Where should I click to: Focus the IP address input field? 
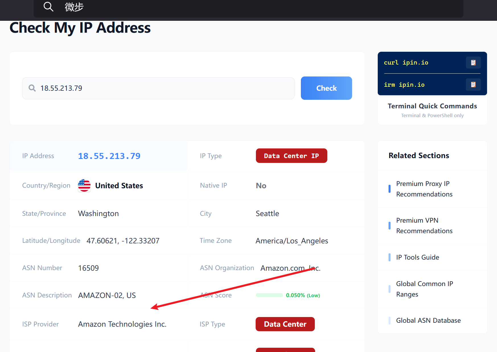coord(165,88)
